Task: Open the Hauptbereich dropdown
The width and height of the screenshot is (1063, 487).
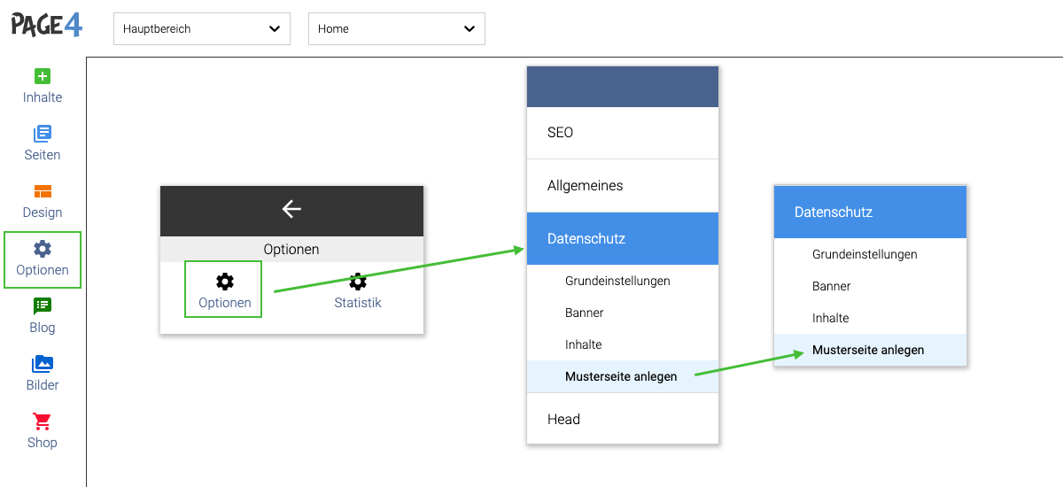Action: click(x=202, y=28)
